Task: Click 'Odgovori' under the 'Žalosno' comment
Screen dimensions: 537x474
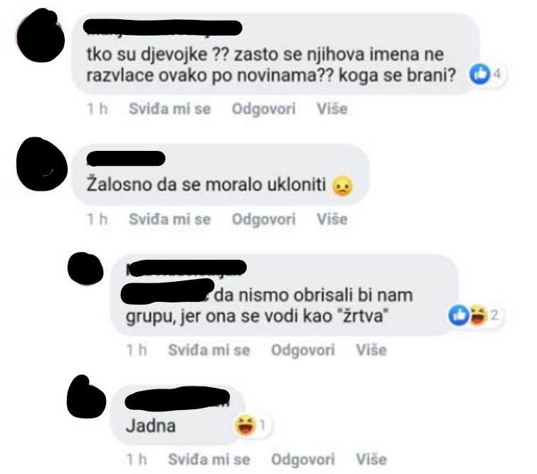Action: tap(264, 219)
